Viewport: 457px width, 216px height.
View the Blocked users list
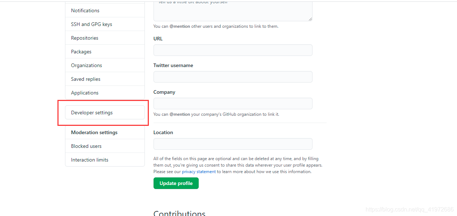point(86,146)
